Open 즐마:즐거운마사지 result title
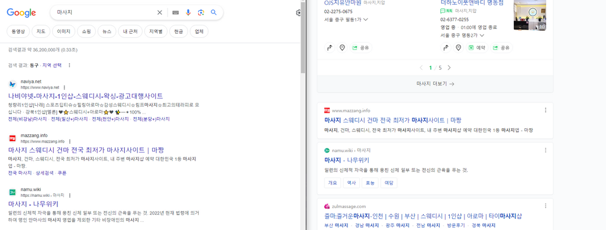The width and height of the screenshot is (606, 230). click(x=423, y=216)
